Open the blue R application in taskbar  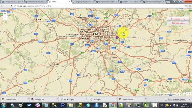pyautogui.click(x=63, y=105)
